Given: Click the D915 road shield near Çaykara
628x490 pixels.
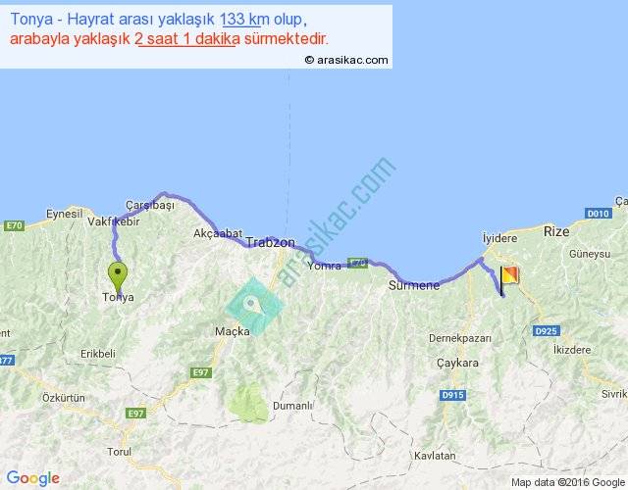Looking at the screenshot, I should (x=451, y=394).
